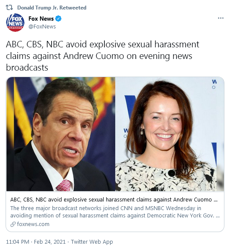Image resolution: width=230 pixels, height=251 pixels.
Task: Click the retweet icon beside Donald Trump Jr.
Action: tap(9, 7)
